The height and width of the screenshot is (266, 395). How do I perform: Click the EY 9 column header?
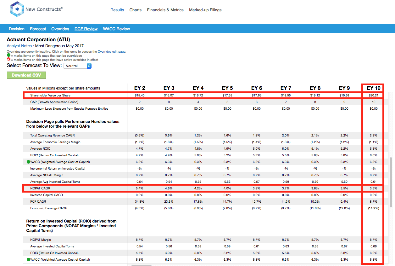(344, 88)
